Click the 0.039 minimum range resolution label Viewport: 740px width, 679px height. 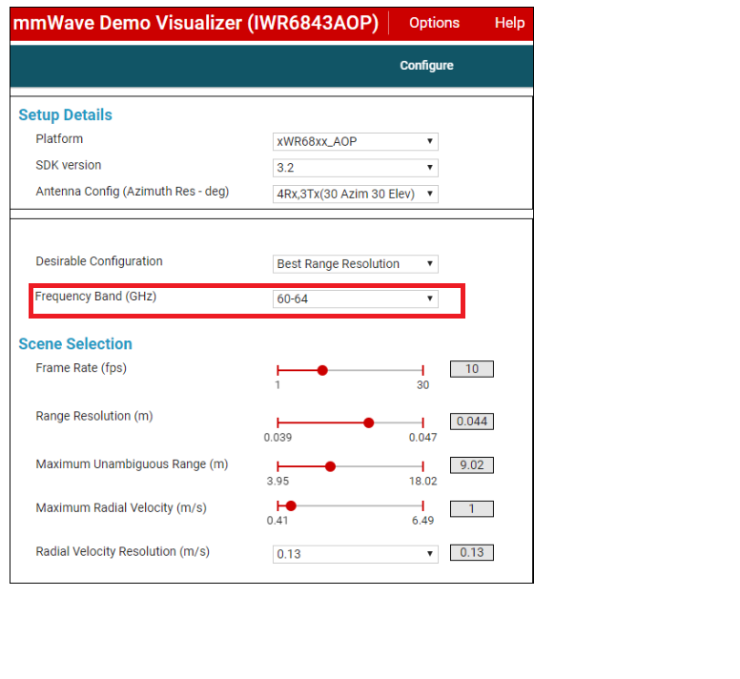click(x=277, y=438)
